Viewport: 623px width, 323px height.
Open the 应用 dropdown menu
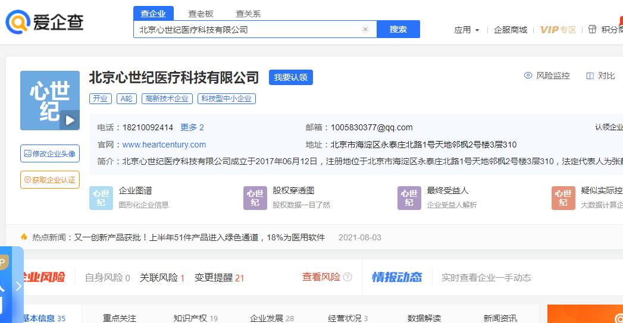467,30
